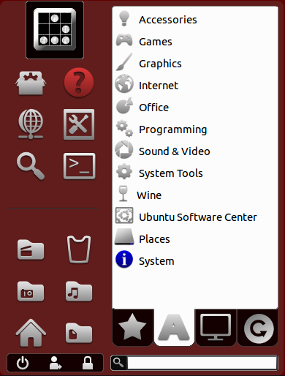Click the wine glass icon
285x376 pixels.
pyautogui.click(x=123, y=194)
